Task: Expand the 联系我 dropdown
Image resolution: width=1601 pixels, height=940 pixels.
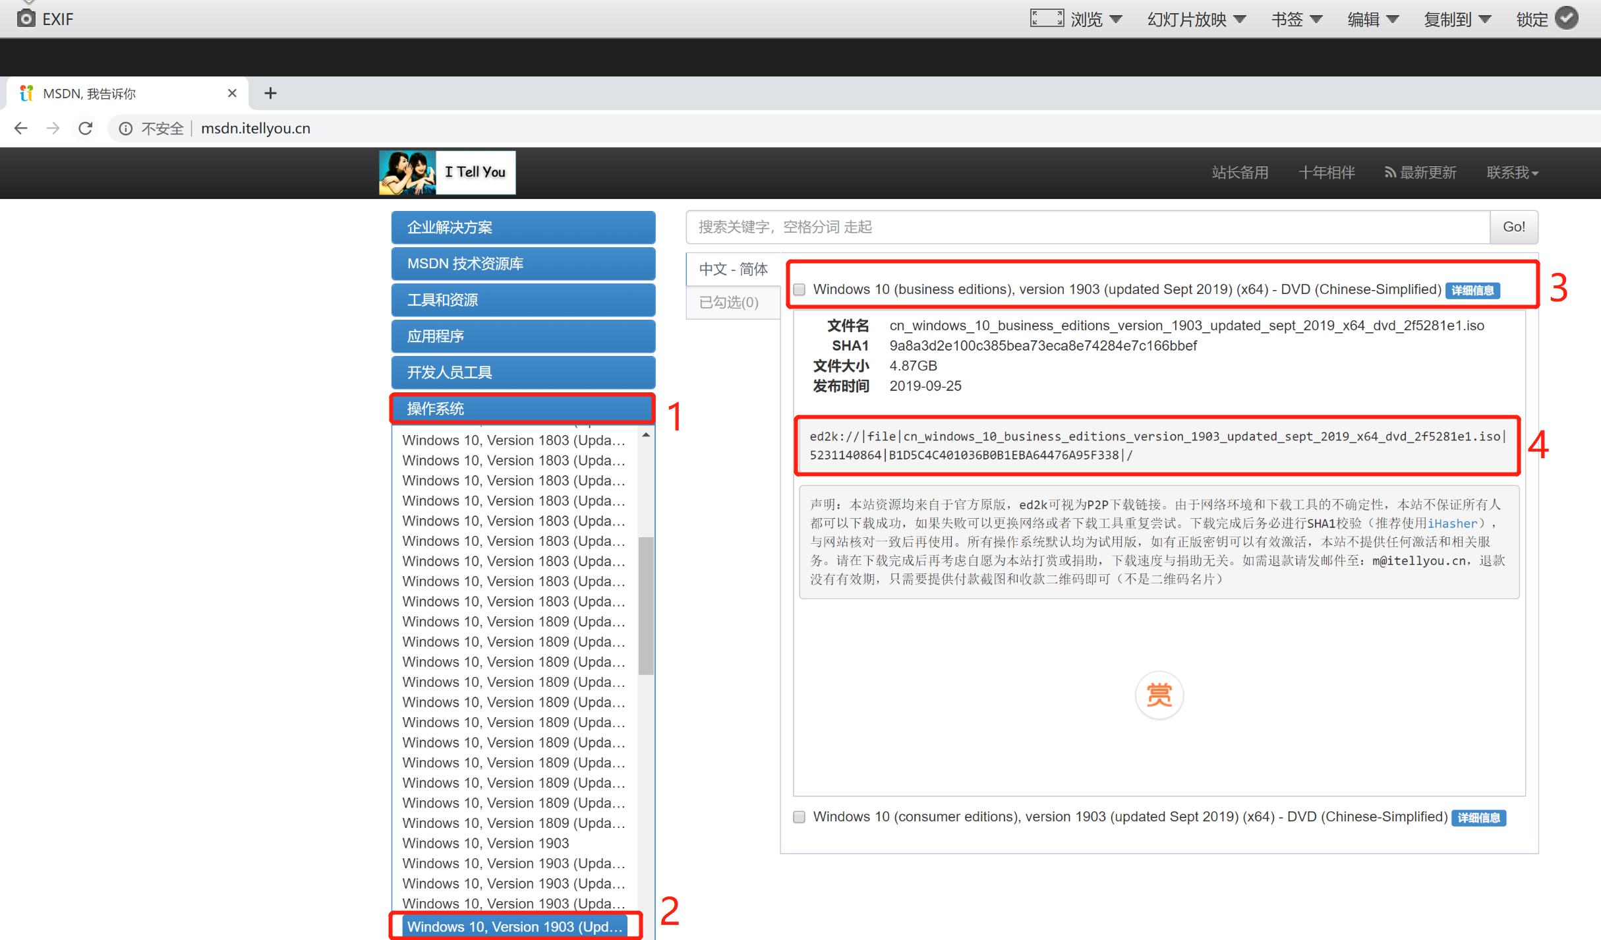Action: click(x=1512, y=173)
